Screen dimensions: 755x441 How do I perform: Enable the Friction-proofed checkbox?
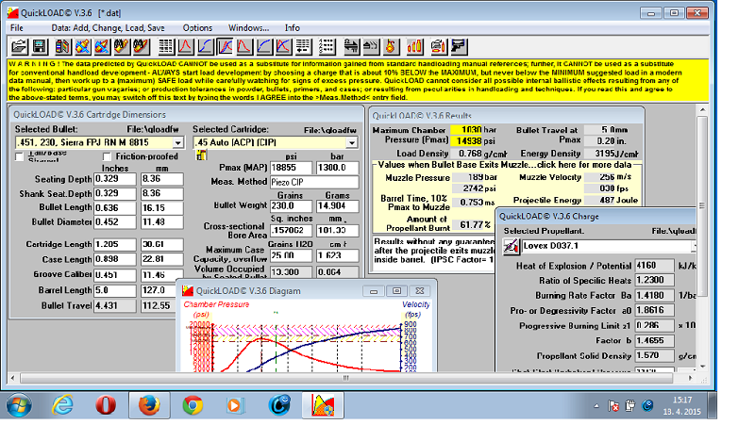coord(107,155)
